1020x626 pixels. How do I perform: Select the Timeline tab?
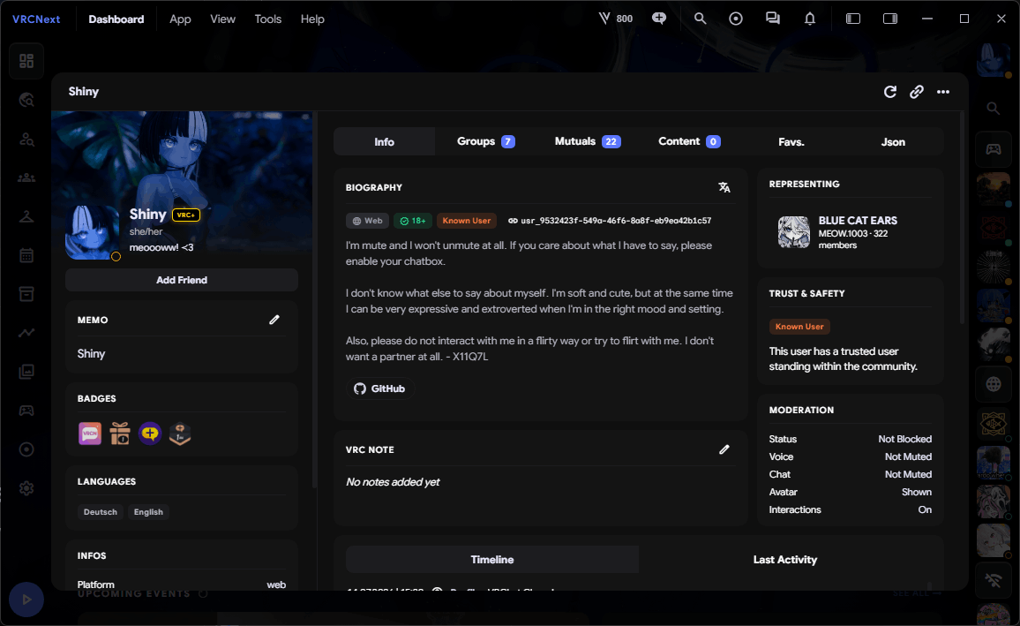(x=492, y=560)
